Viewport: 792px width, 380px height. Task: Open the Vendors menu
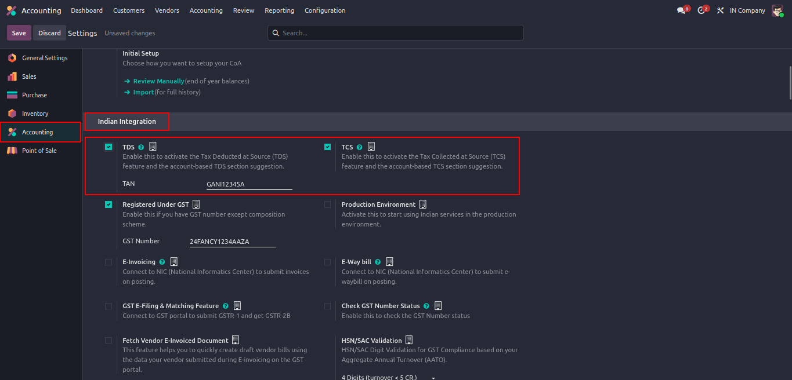[x=167, y=10]
